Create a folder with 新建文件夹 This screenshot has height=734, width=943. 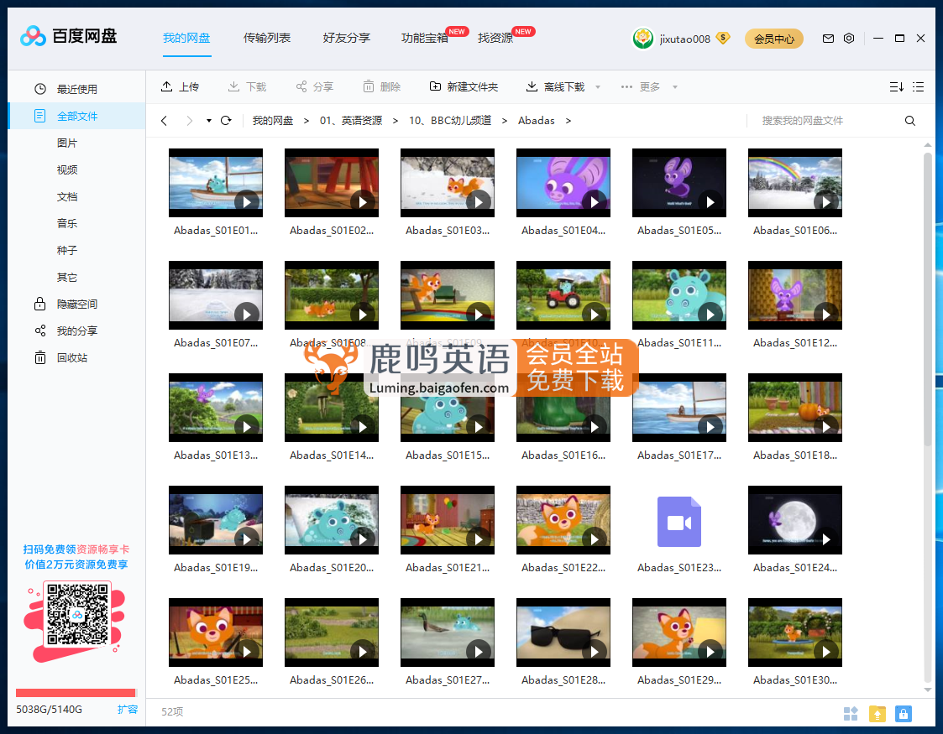coord(464,87)
